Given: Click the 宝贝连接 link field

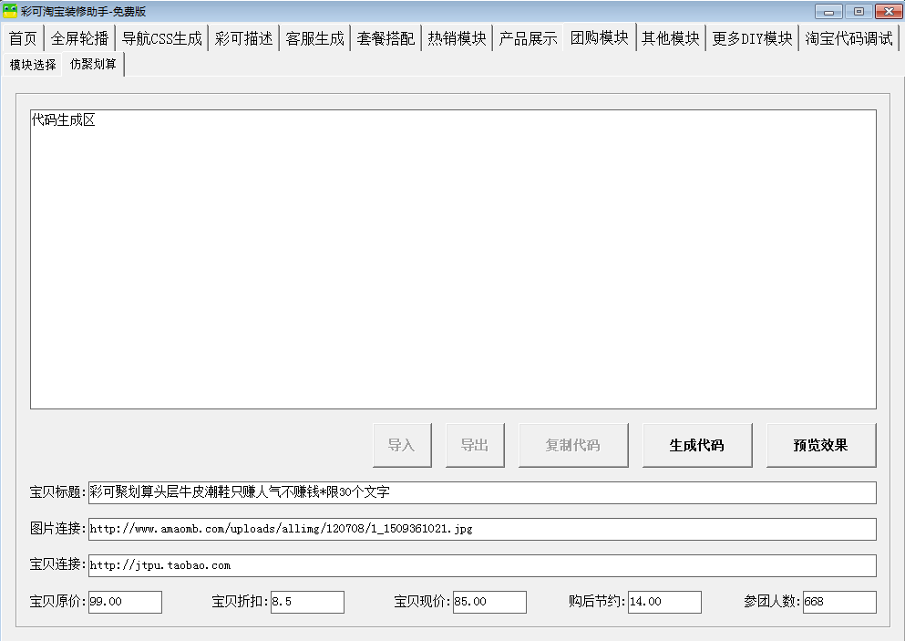Looking at the screenshot, I should coord(481,565).
